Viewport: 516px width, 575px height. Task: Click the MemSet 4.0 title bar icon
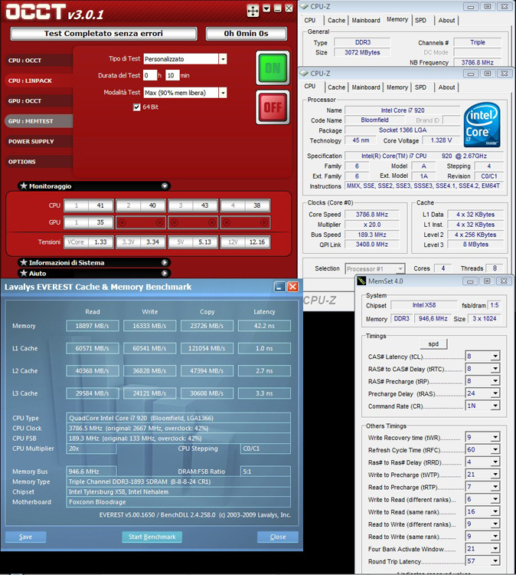point(361,281)
